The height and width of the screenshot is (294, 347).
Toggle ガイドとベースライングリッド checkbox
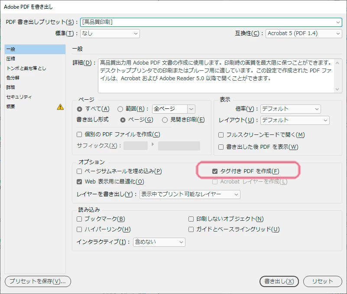(191, 229)
